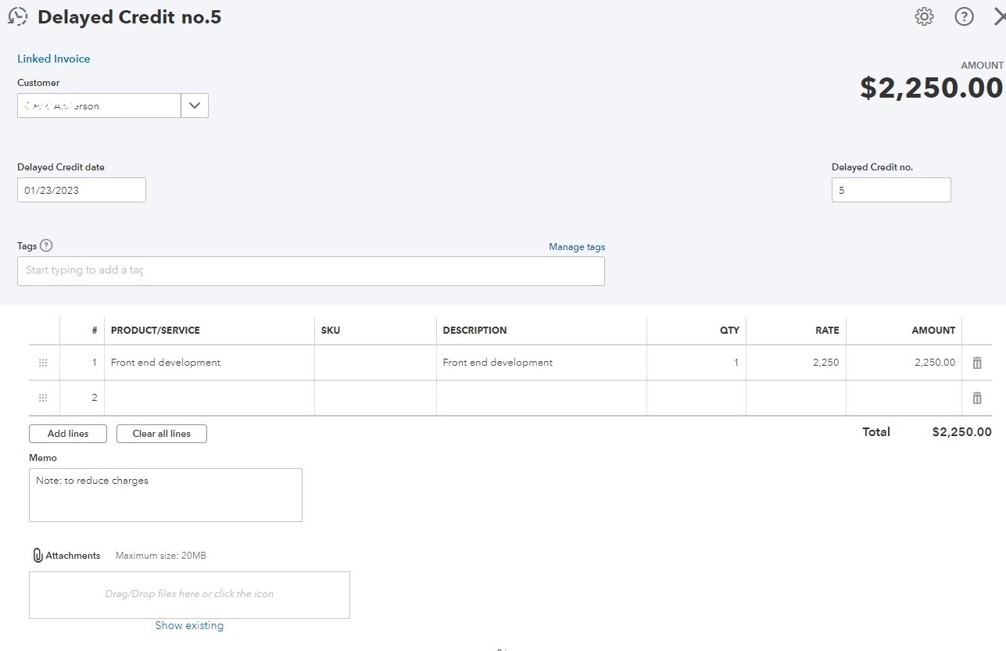1006x651 pixels.
Task: Click the Delayed Credit no. field
Action: pos(891,190)
